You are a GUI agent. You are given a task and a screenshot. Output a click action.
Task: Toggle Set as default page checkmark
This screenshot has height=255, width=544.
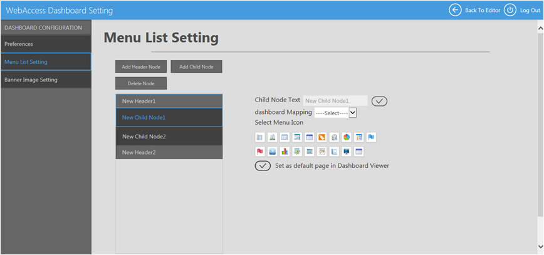point(263,166)
